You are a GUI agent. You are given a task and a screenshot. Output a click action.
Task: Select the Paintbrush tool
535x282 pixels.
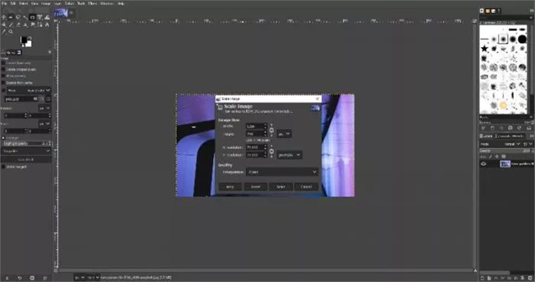[10, 24]
